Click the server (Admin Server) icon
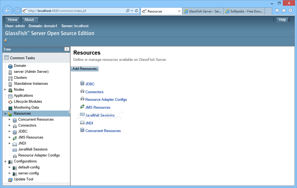This screenshot has height=188, width=297. 10,72
